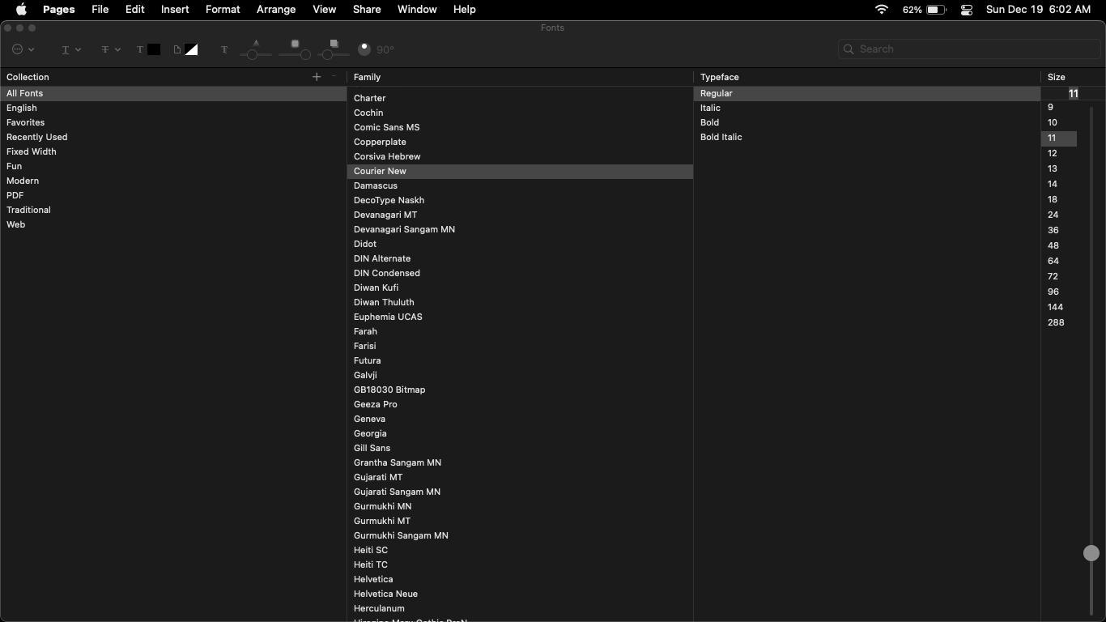Open the Help menu

465,10
